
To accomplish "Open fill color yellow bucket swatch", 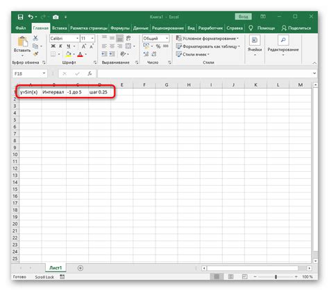I will [69, 54].
